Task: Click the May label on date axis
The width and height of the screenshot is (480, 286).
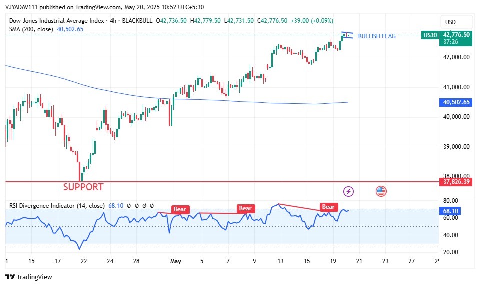Action: pyautogui.click(x=175, y=261)
